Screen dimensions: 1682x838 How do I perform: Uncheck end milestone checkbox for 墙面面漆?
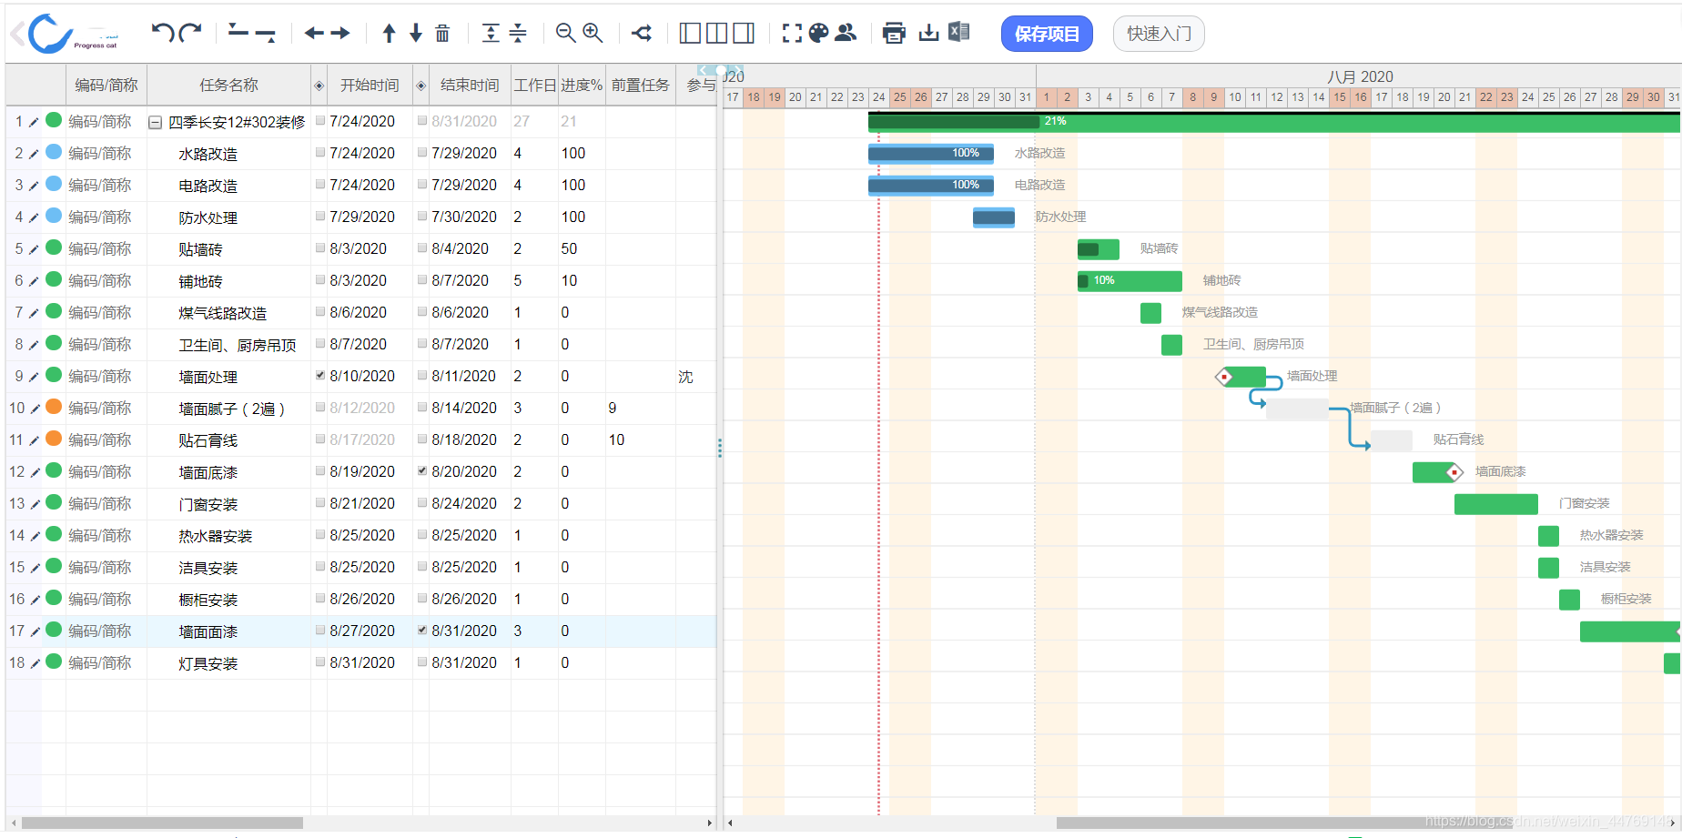click(422, 630)
